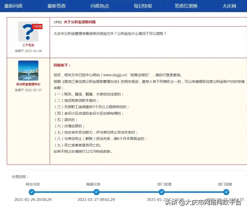Click the www.dqgjj.cn website address
This screenshot has width=247, height=211.
[115, 75]
